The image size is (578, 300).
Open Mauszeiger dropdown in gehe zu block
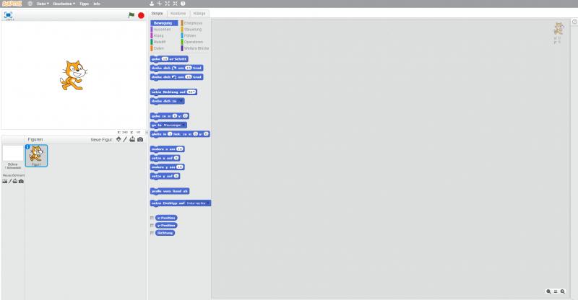tap(173, 125)
